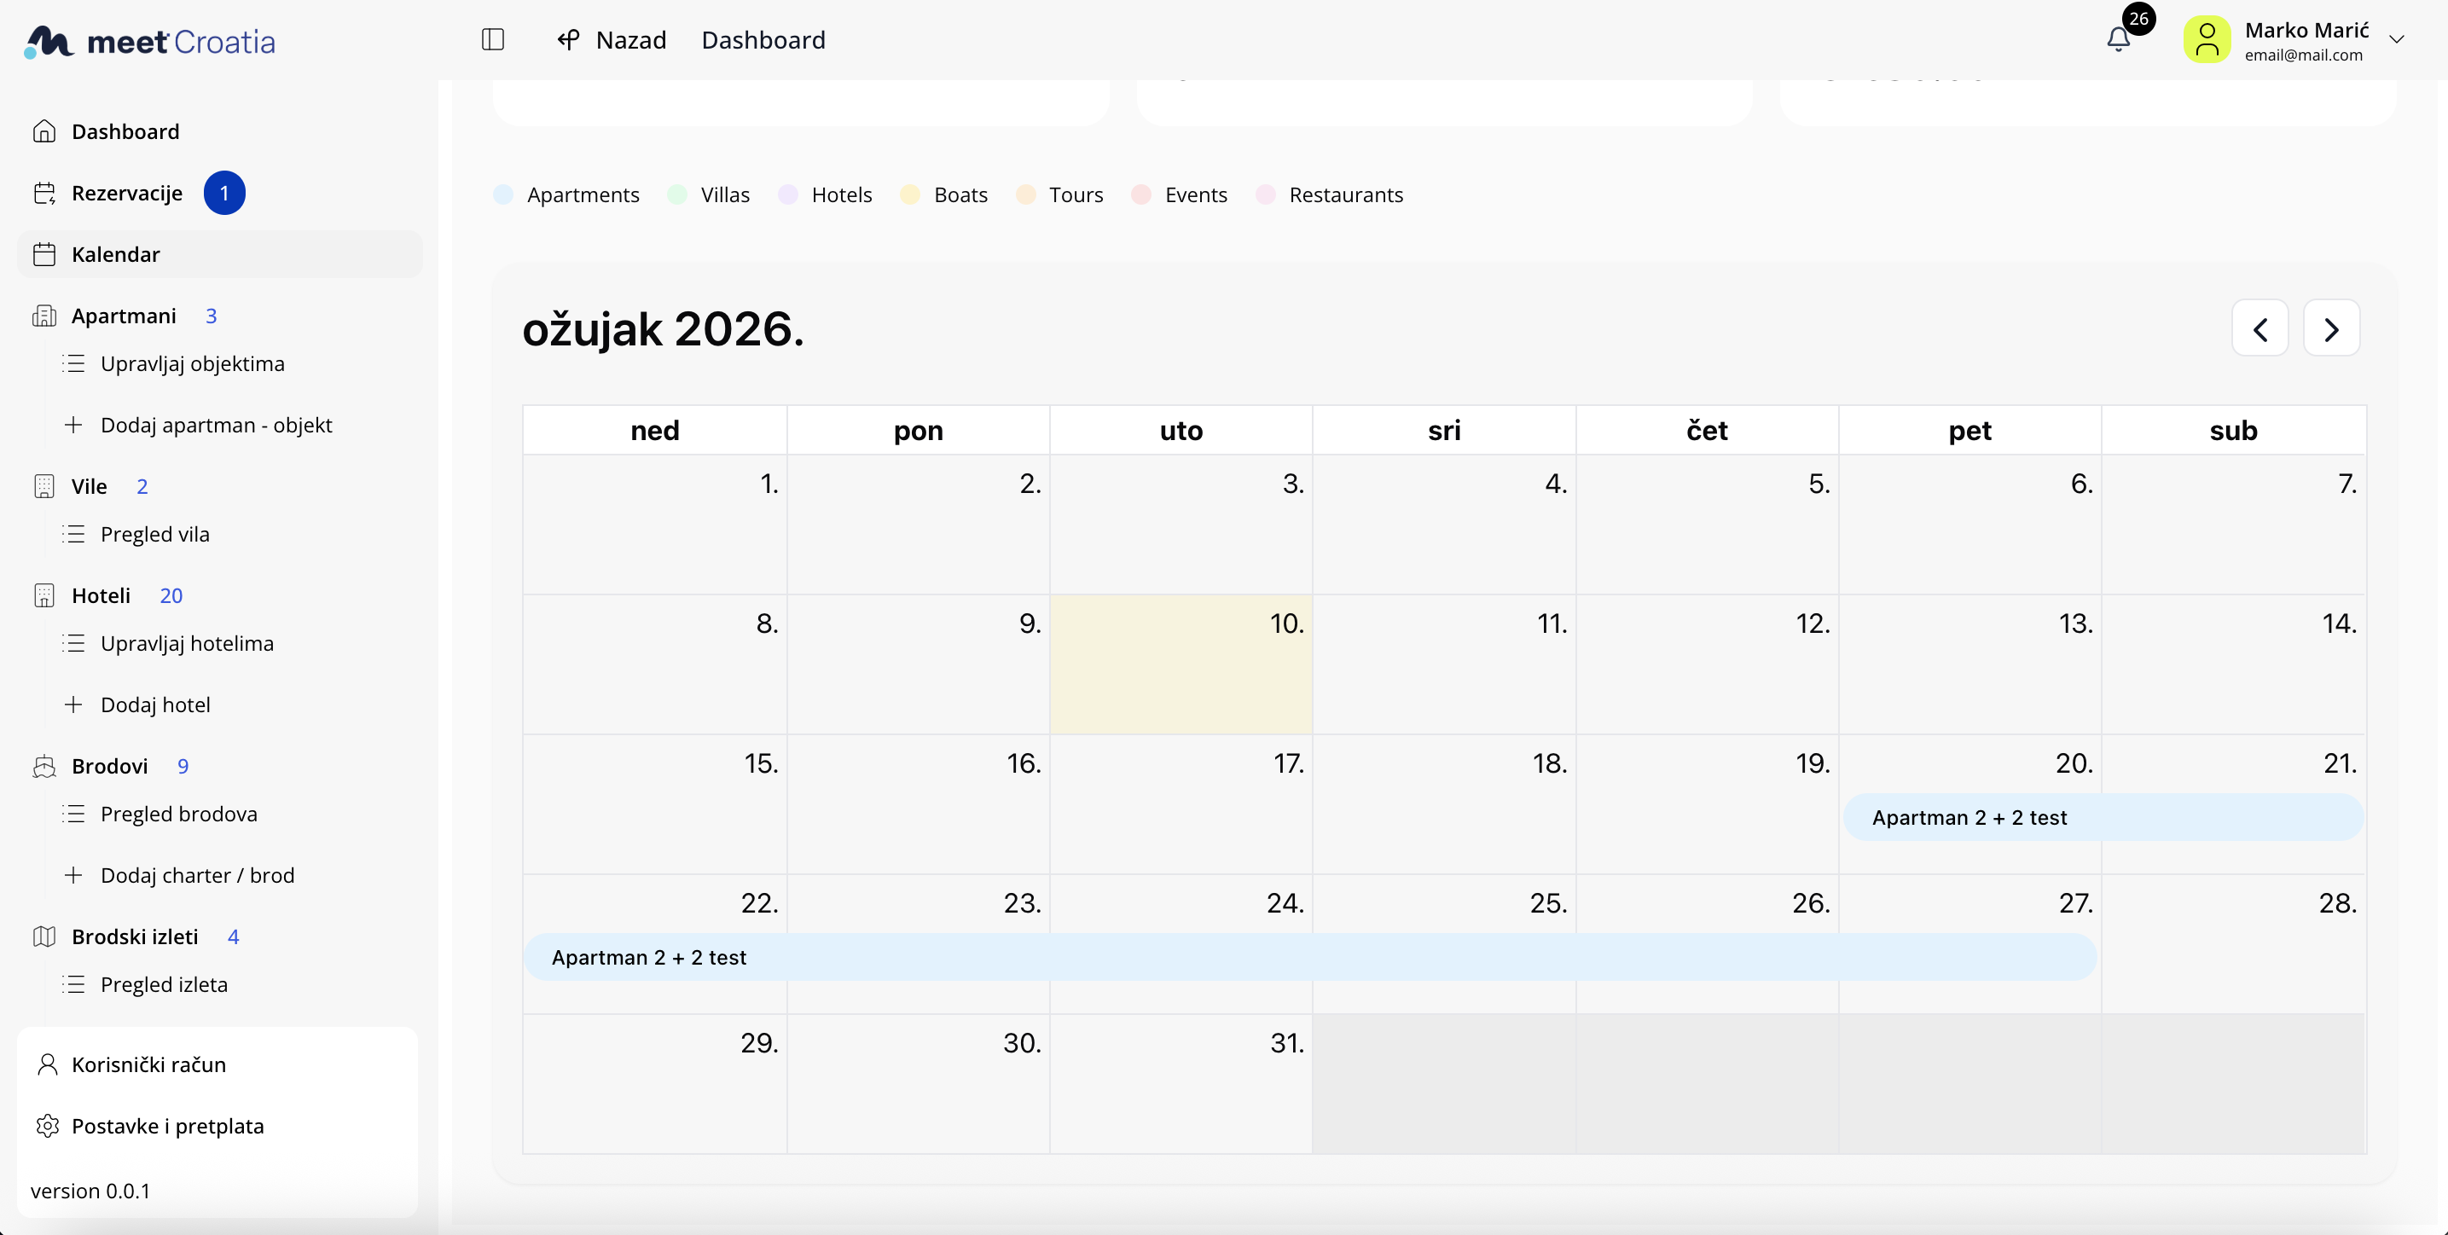Click Dodaj apartman - objekt link
The width and height of the screenshot is (2448, 1235).
tap(216, 426)
